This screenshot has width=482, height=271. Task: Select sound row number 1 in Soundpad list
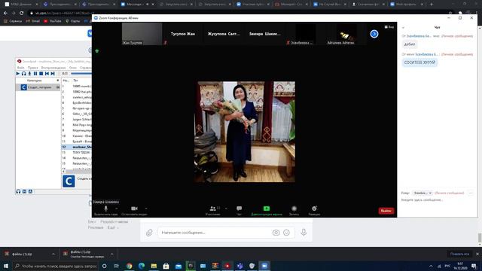77,87
